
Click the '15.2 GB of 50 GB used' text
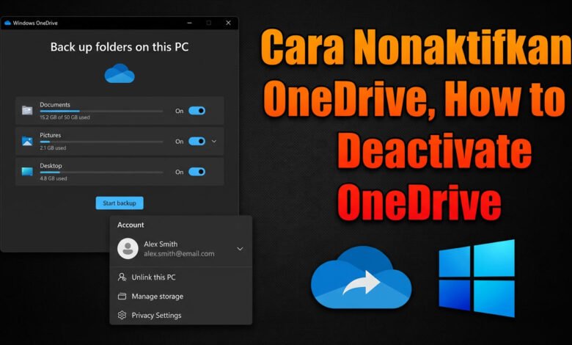(65, 117)
